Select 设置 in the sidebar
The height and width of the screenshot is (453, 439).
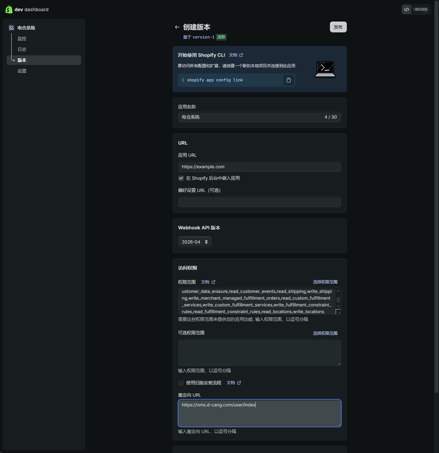coord(22,71)
